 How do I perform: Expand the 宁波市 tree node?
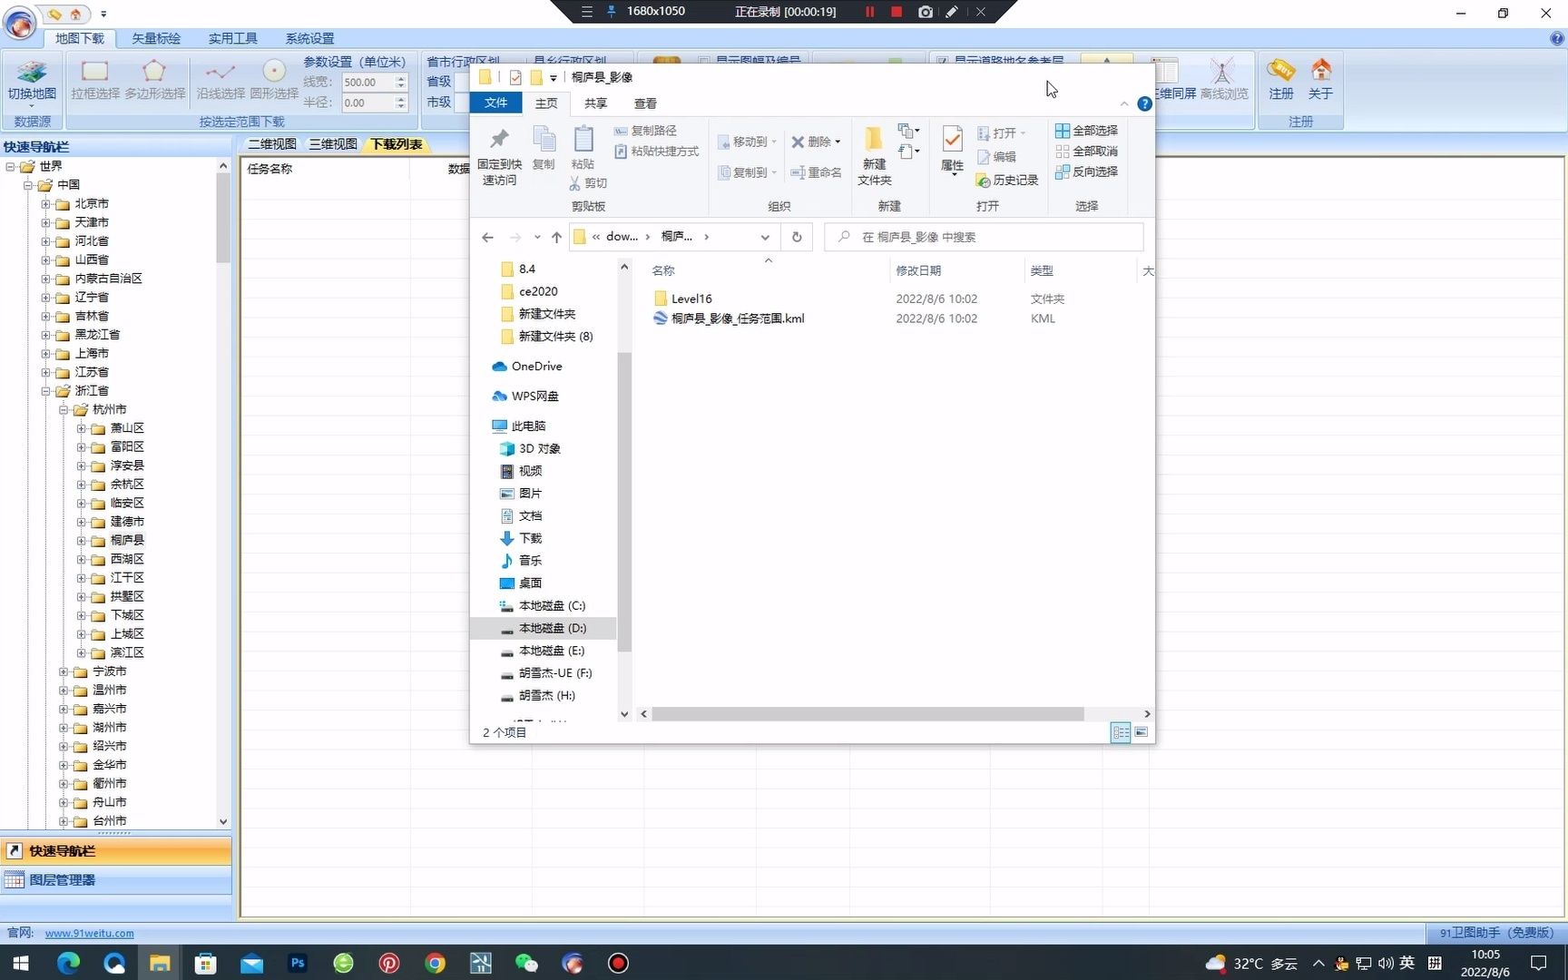pyautogui.click(x=64, y=671)
